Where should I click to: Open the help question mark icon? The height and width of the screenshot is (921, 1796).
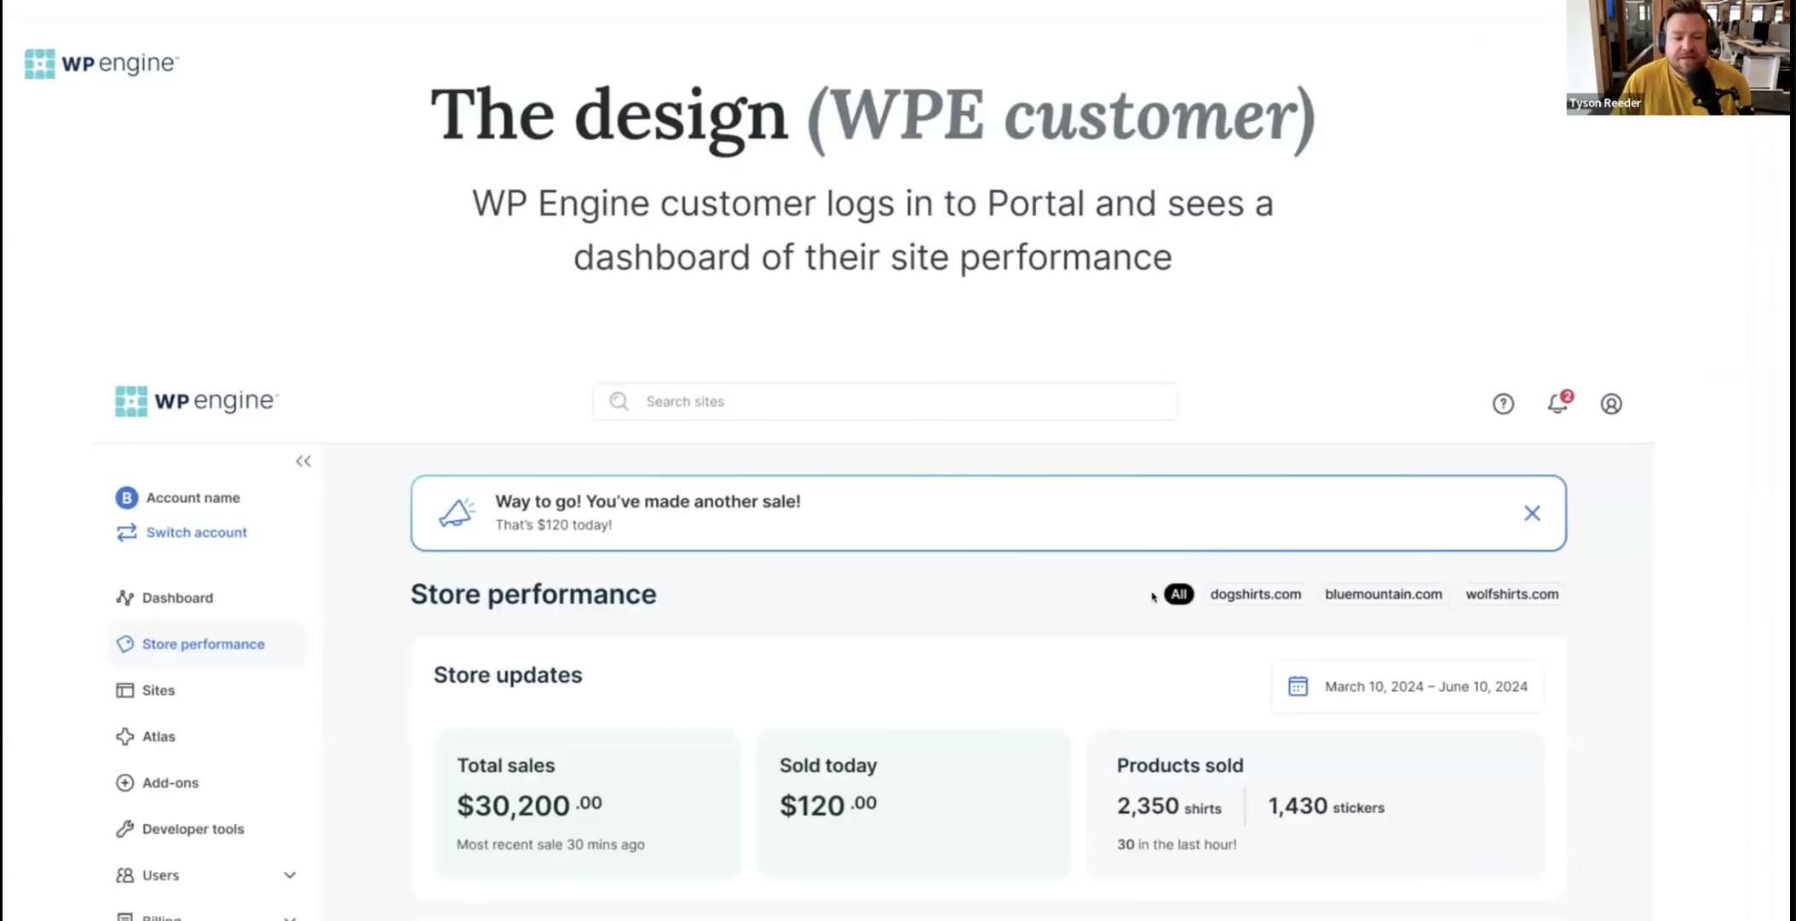pos(1503,403)
